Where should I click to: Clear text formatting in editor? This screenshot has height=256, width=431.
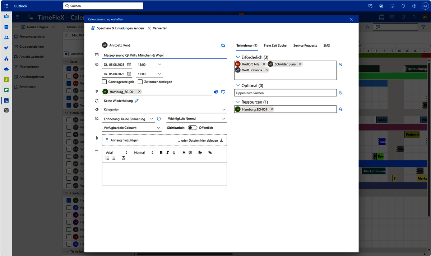(124, 158)
